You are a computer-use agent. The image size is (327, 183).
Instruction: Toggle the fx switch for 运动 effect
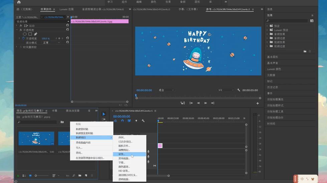21,26
